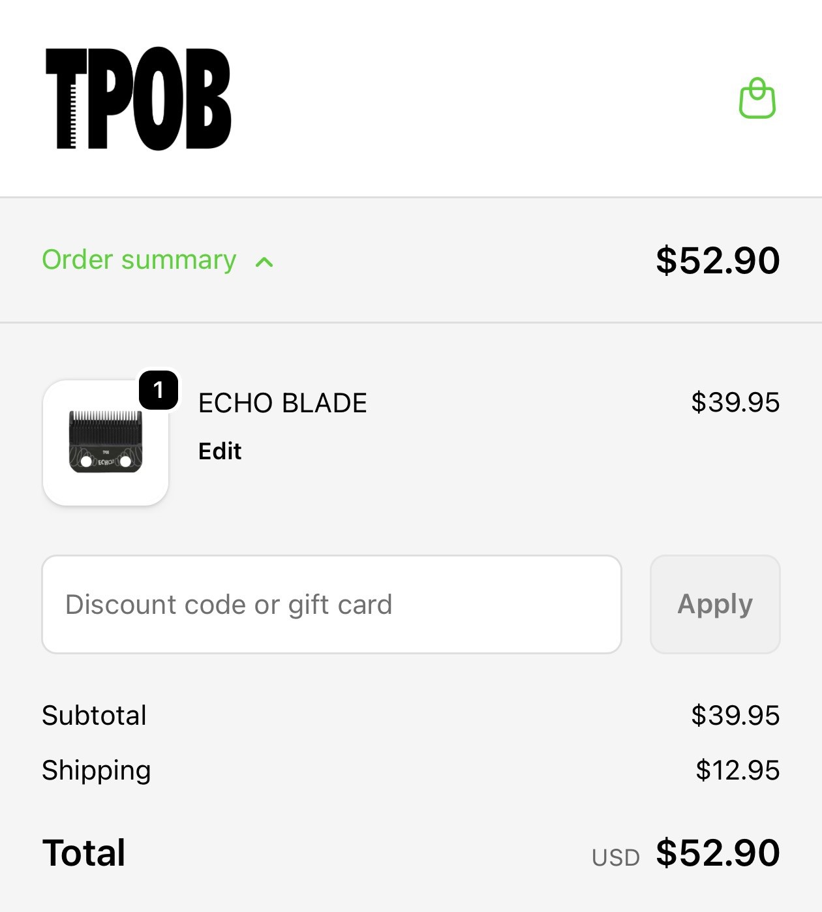Click the Subtotal $39.95 amount
822x912 pixels.
pyautogui.click(x=735, y=716)
